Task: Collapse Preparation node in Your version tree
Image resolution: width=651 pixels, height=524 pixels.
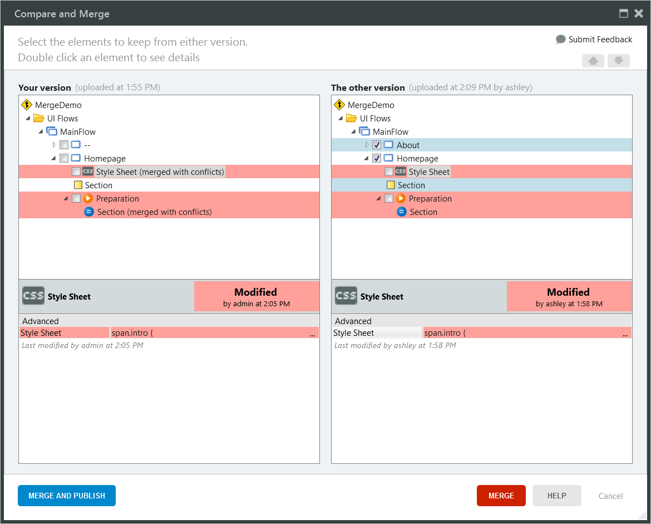Action: coord(66,198)
